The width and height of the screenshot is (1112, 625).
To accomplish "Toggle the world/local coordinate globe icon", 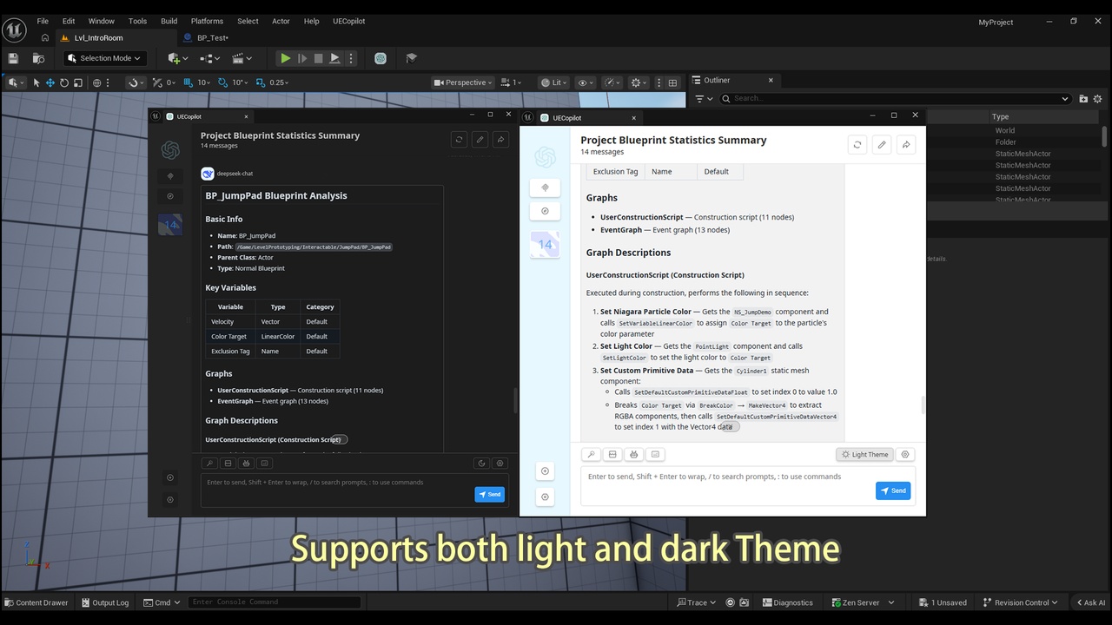I will [x=96, y=82].
